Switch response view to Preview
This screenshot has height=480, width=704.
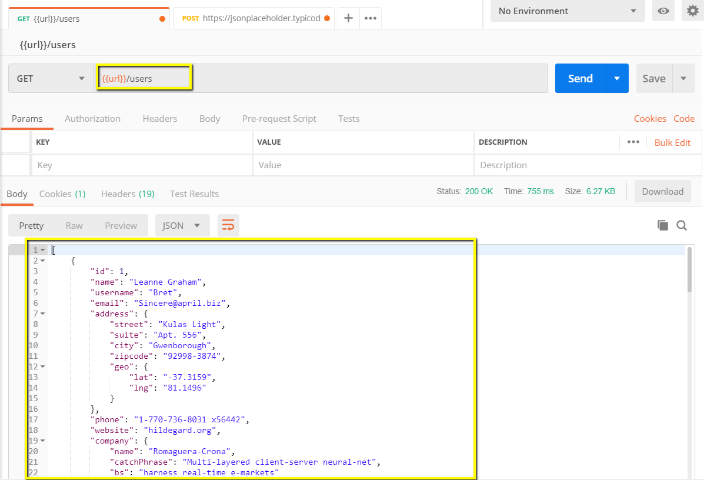point(121,225)
